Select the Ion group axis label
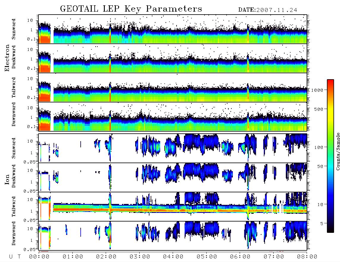The height and width of the screenshot is (262, 340). 7,179
